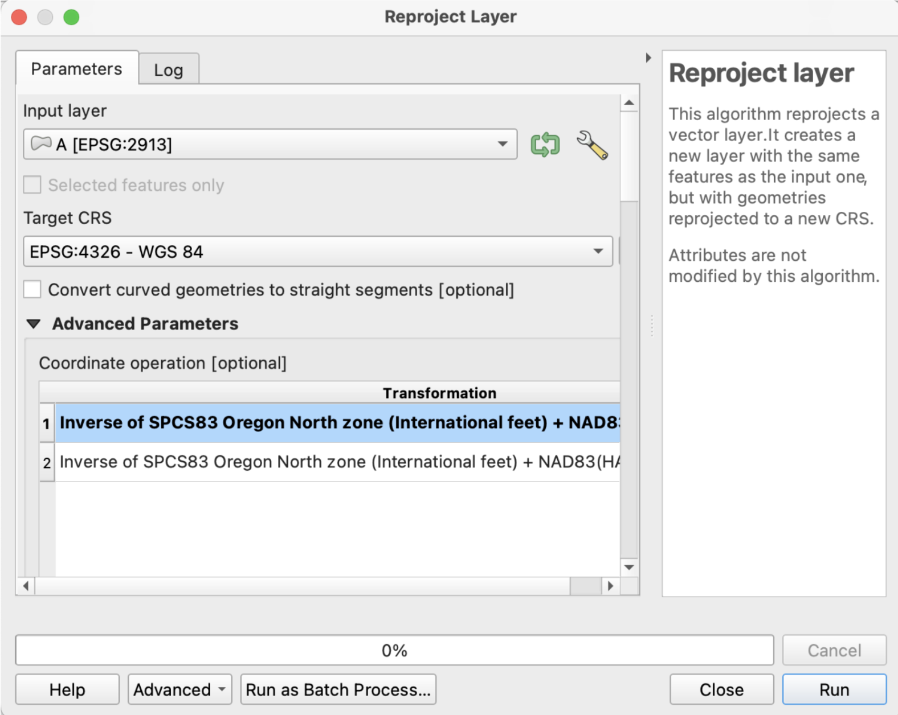Check Convert curved geometries to straight segments
898x715 pixels.
pyautogui.click(x=32, y=290)
